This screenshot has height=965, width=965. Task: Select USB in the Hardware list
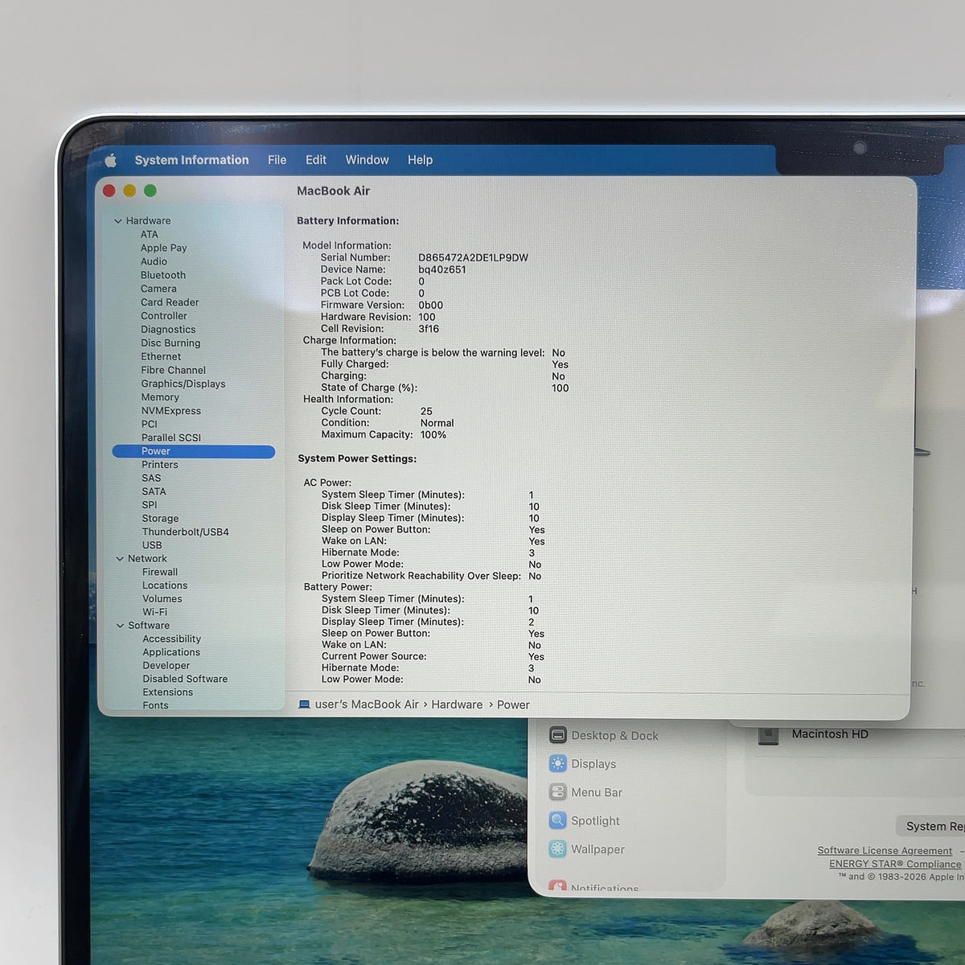click(x=152, y=545)
